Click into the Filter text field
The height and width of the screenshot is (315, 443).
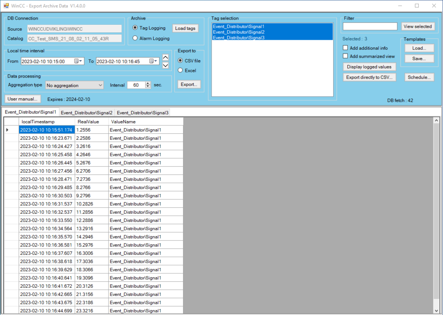click(370, 26)
